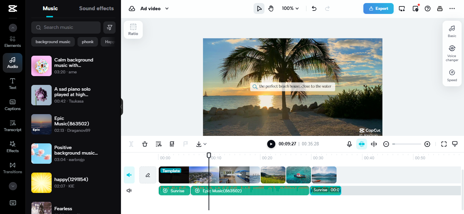464x214 pixels.
Task: Open the audio Speed panel
Action: click(x=452, y=76)
